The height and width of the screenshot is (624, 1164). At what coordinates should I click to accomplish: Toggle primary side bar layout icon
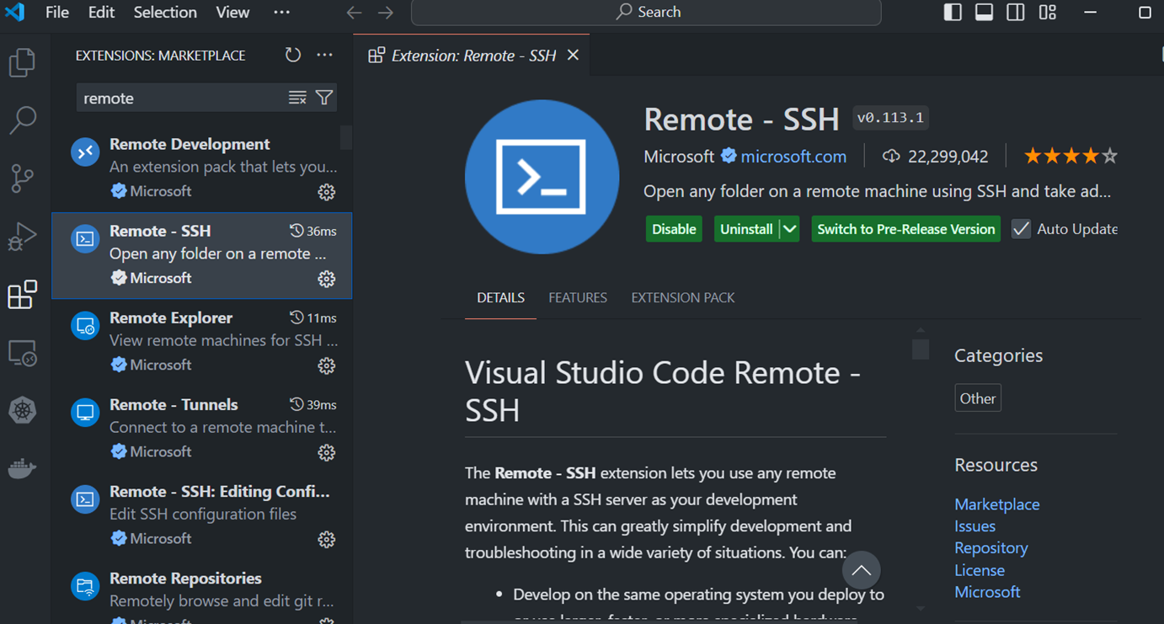953,12
